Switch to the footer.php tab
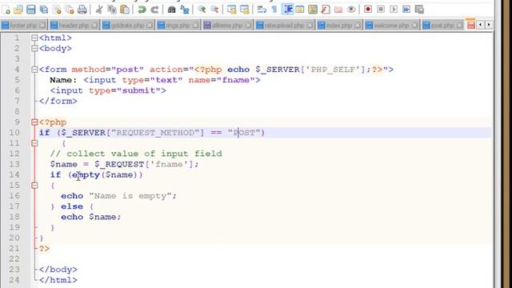The height and width of the screenshot is (288, 512). (x=23, y=25)
